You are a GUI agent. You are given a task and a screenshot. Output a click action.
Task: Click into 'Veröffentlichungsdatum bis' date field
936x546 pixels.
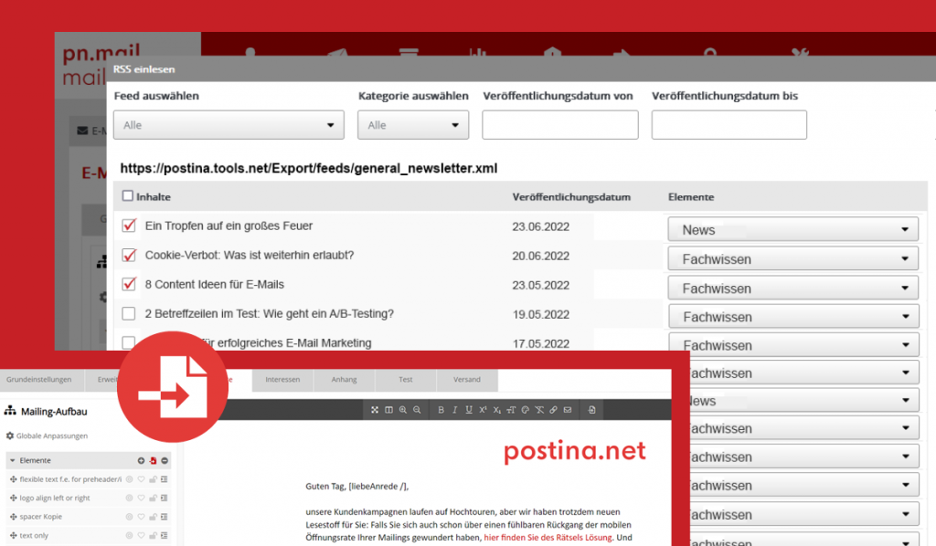[x=729, y=124]
